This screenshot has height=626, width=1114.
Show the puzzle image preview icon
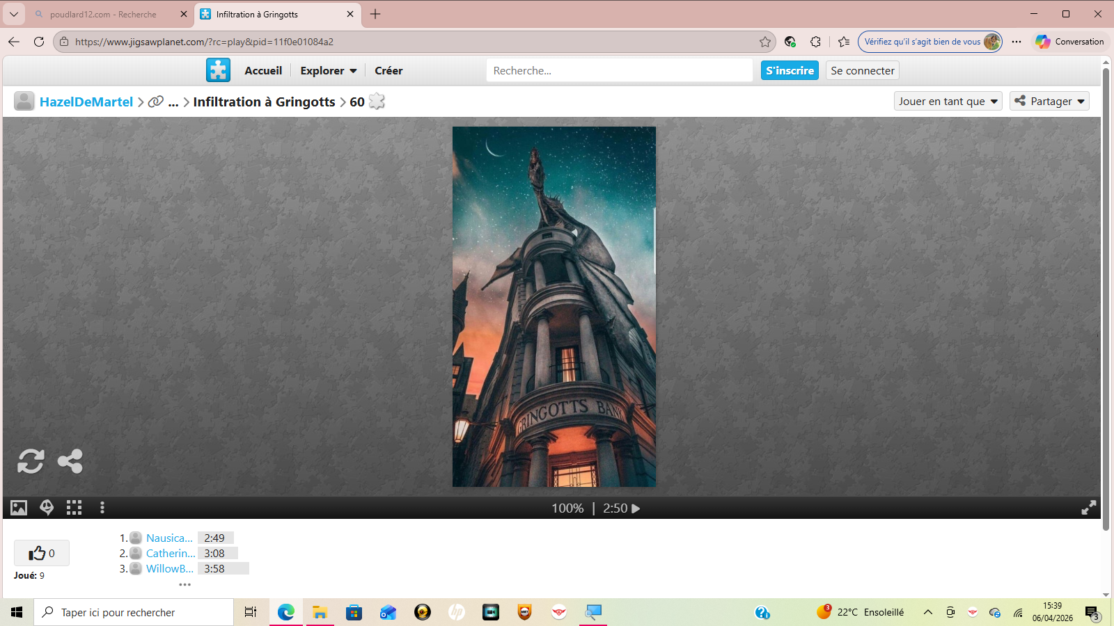[x=19, y=508]
